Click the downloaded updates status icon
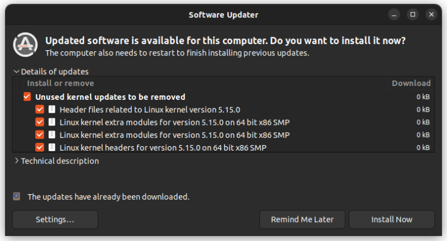Viewport: 447px width, 241px height. [17, 196]
